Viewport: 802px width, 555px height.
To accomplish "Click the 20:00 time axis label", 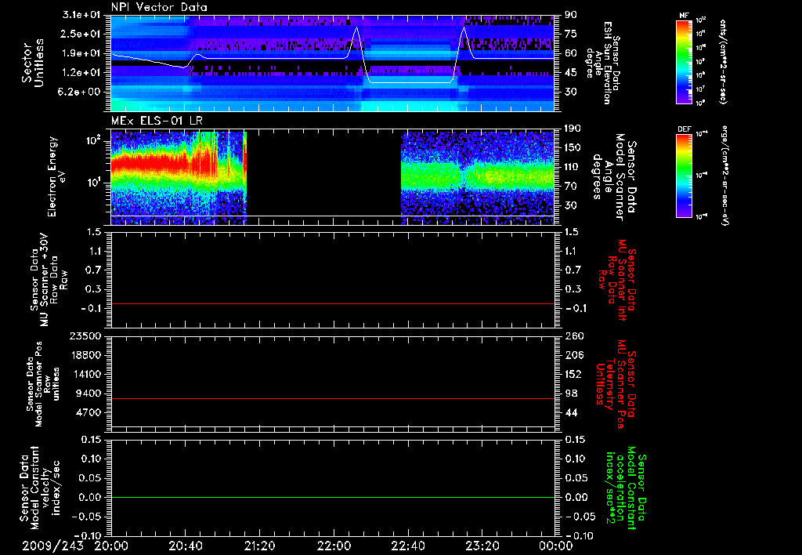I will coord(111,546).
